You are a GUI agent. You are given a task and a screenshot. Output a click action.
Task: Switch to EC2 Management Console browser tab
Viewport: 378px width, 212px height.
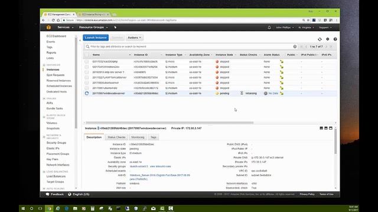(59, 14)
